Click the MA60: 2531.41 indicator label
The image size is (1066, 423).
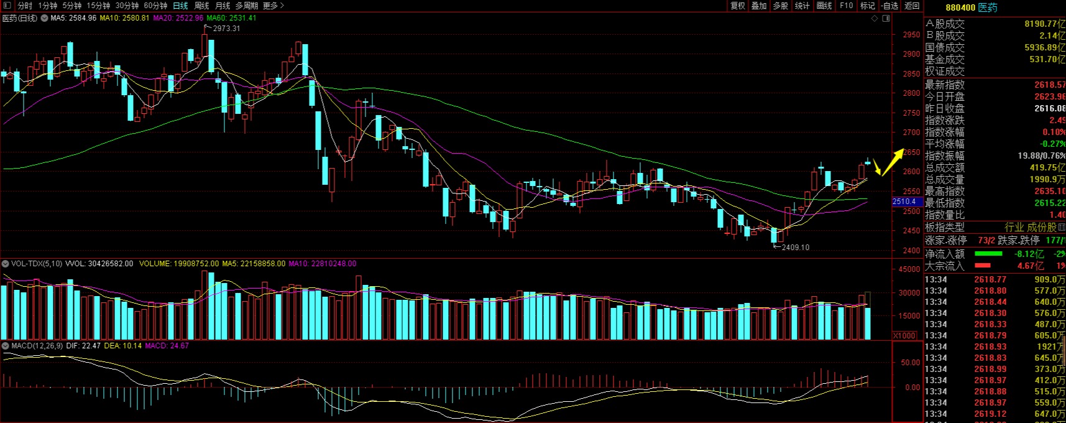click(231, 18)
